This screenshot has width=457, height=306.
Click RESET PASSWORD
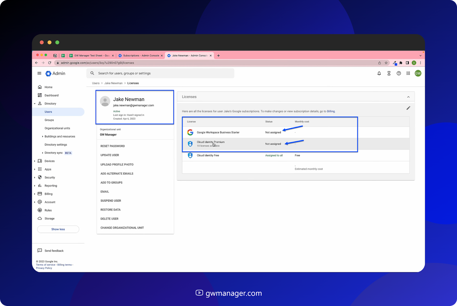[113, 146]
